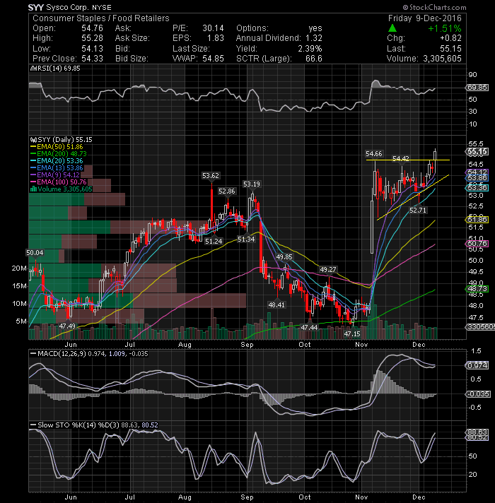Click the 47.44 October low label
The image size is (495, 503).
pyautogui.click(x=309, y=327)
